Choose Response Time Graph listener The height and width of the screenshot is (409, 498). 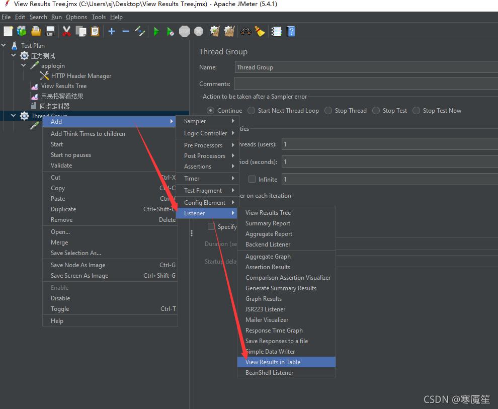287,330
